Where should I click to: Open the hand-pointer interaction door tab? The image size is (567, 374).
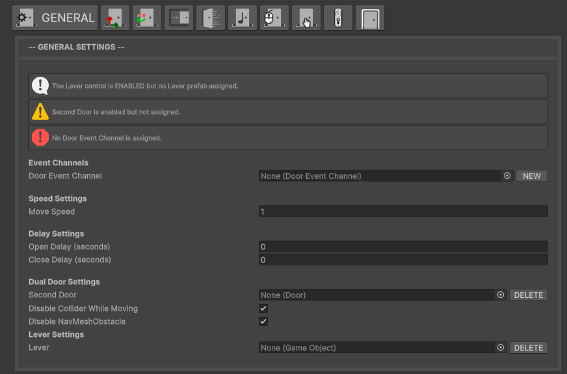coord(306,18)
